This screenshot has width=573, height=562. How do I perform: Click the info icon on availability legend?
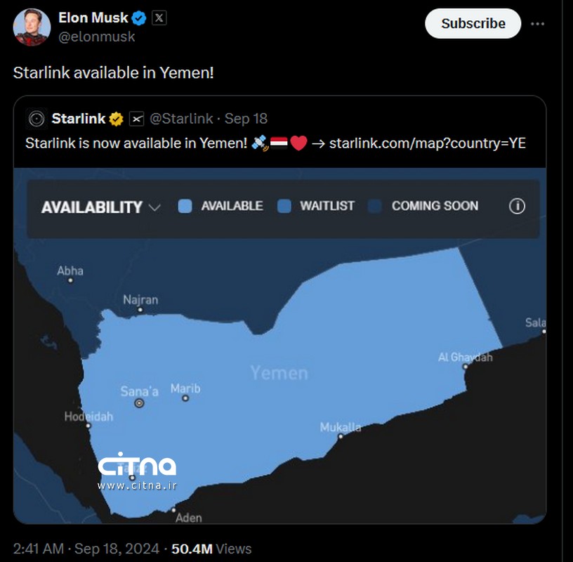tap(517, 207)
